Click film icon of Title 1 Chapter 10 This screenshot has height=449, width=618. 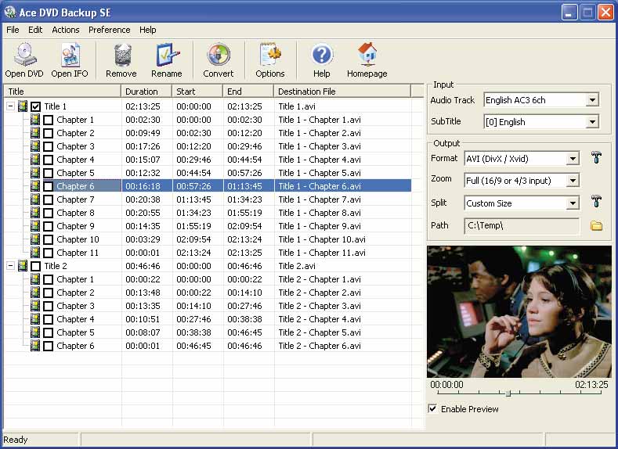point(35,239)
